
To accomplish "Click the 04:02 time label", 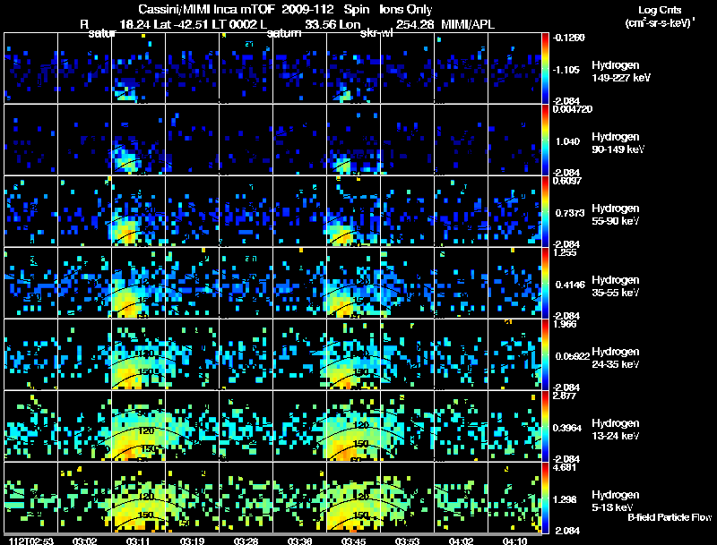I will click(x=461, y=541).
